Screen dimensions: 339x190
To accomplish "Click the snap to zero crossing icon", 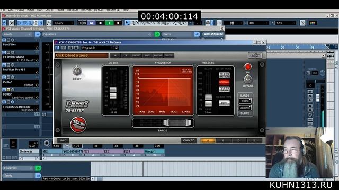I will [x=302, y=23].
